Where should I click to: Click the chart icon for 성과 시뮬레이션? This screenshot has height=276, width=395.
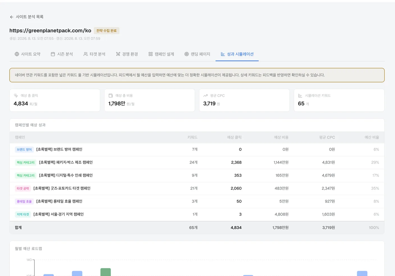223,54
